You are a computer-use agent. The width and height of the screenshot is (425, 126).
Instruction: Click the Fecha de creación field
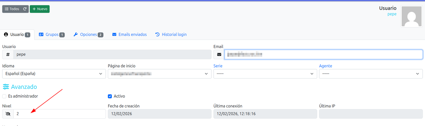tap(160, 114)
